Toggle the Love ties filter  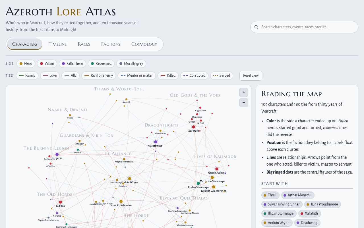pos(50,76)
